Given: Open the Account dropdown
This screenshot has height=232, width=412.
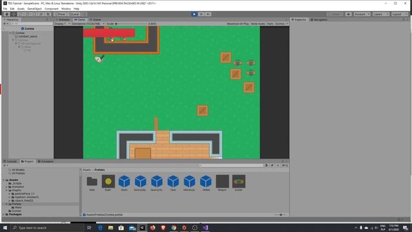Looking at the screenshot, I should coord(362,14).
